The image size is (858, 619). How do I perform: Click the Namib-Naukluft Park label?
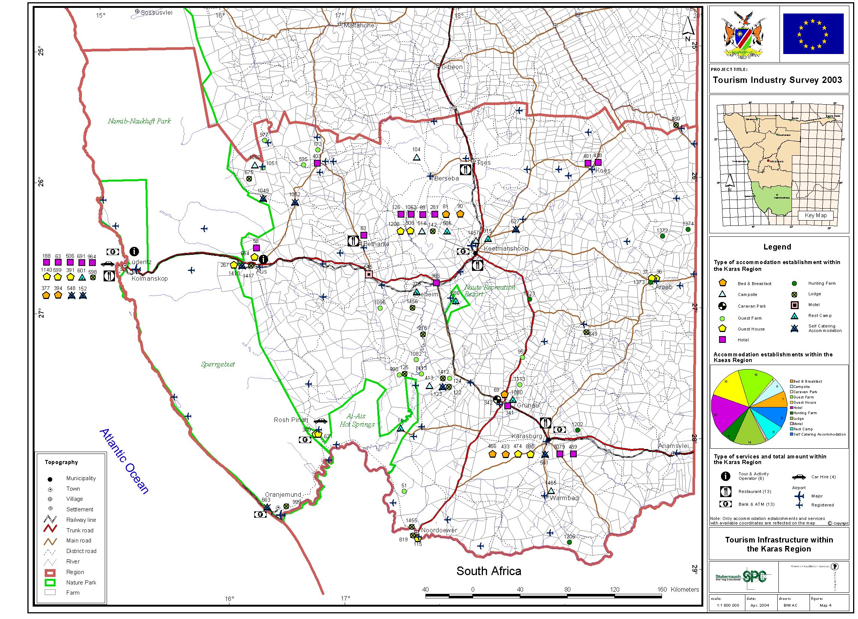(x=139, y=121)
